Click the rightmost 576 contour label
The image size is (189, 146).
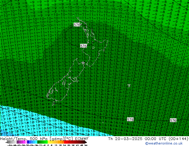pyautogui.click(x=173, y=120)
